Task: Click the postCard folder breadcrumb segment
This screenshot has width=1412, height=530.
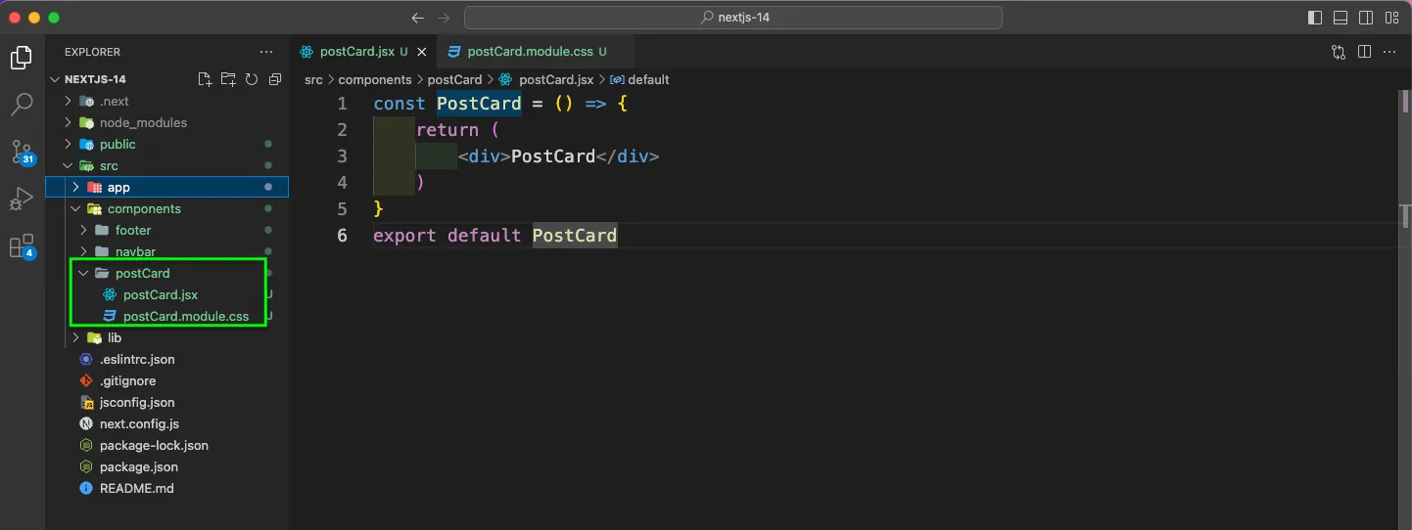Action: 454,79
